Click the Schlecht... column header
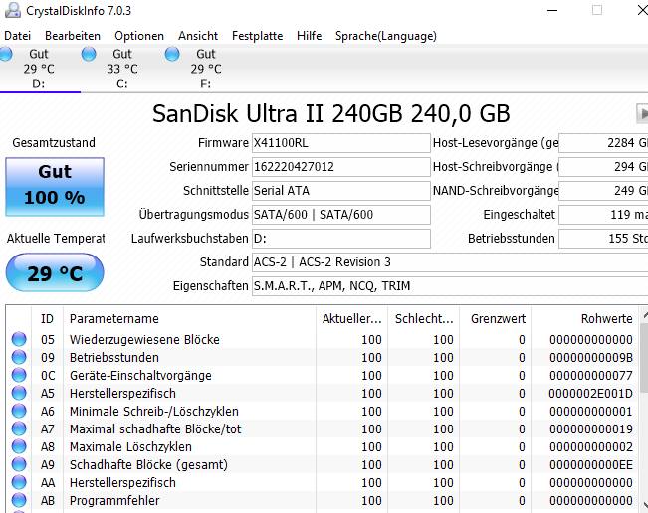The height and width of the screenshot is (513, 648). coord(424,318)
